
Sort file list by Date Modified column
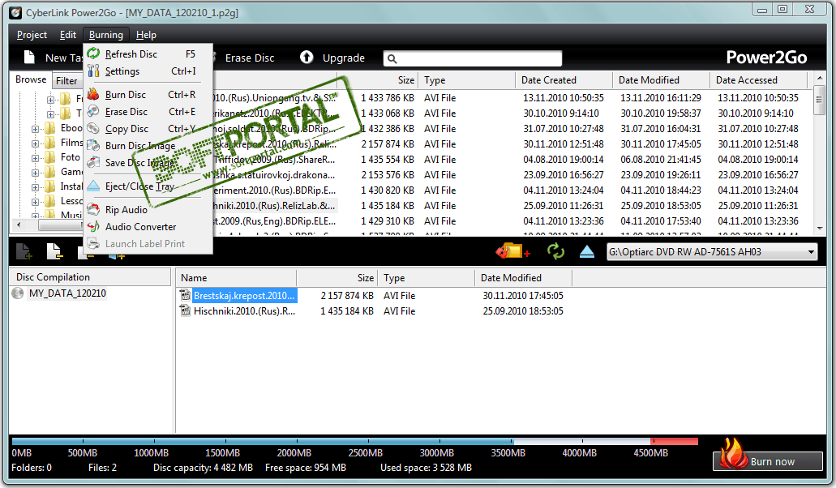(661, 80)
